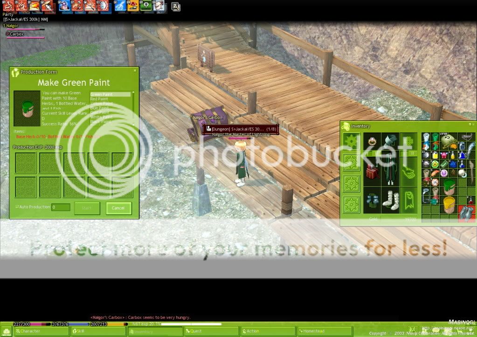This screenshot has height=337, width=477.
Task: Toggle the Auto Production checkbox
Action: click(x=17, y=206)
